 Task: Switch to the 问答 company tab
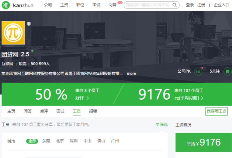click(28, 111)
